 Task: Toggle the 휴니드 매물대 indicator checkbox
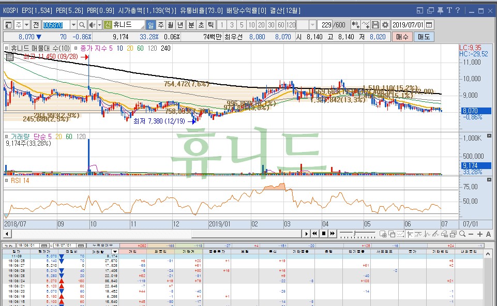[x=6, y=48]
